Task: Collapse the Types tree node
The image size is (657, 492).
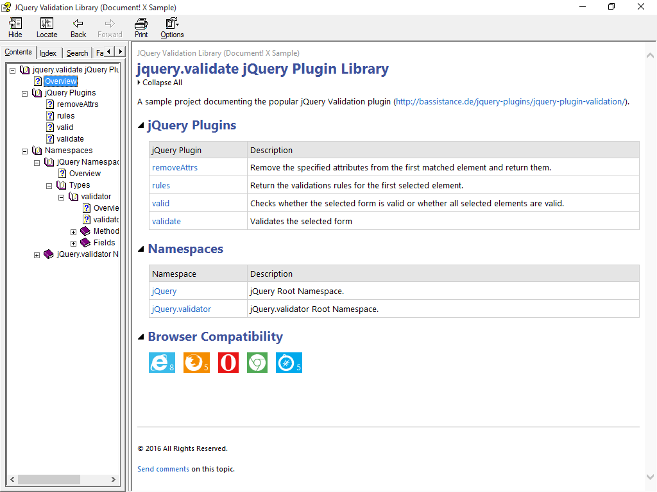Action: point(49,186)
